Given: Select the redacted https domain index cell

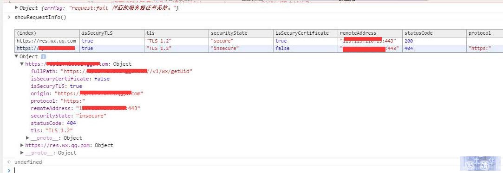Looking at the screenshot, I should [47, 48].
